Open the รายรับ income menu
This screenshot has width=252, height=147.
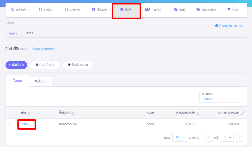[x=45, y=9]
